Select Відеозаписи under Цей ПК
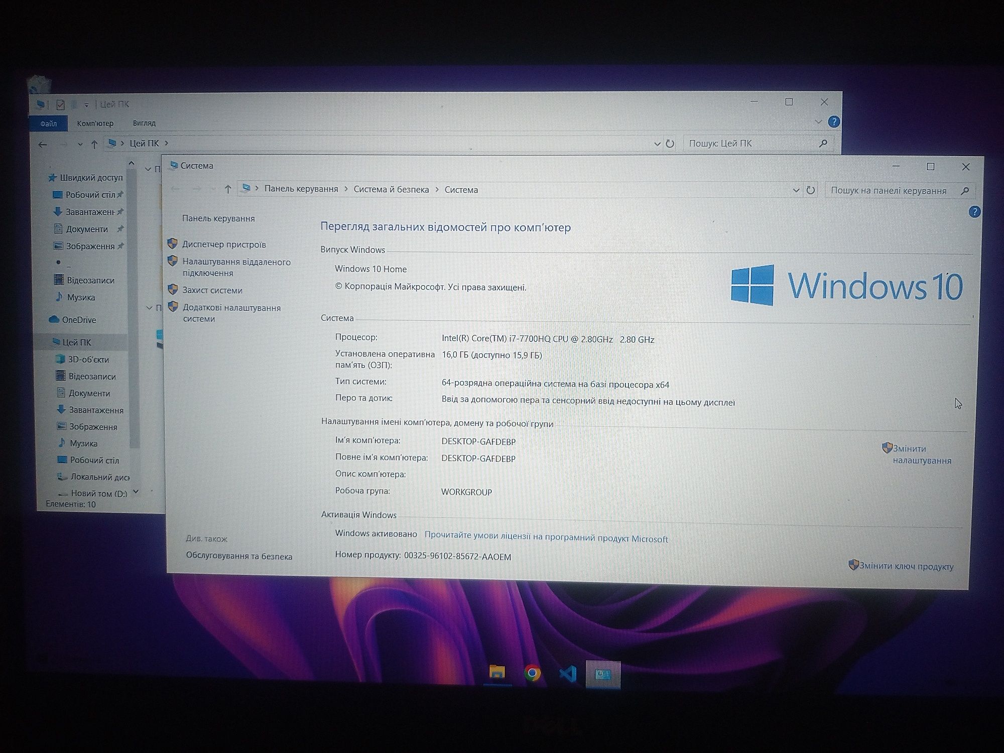The width and height of the screenshot is (1004, 753). [86, 376]
